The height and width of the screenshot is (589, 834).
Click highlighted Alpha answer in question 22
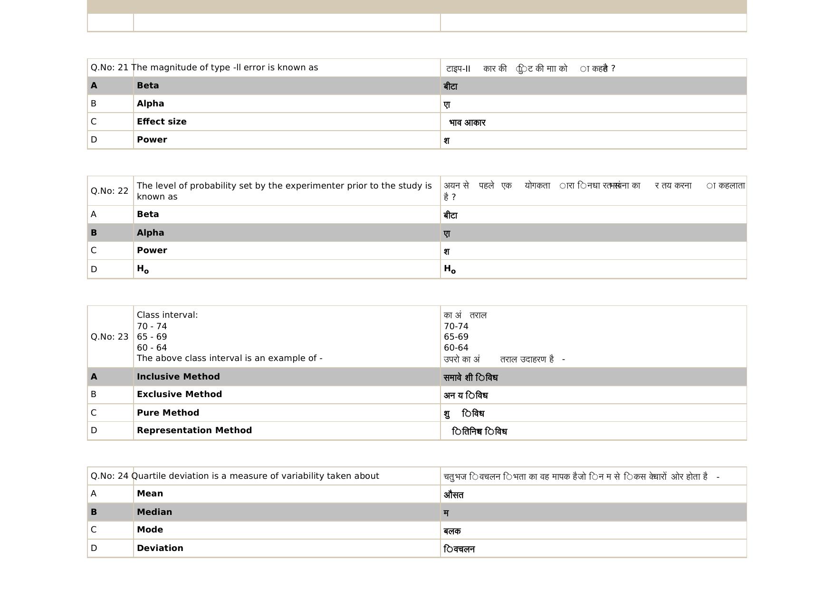click(150, 233)
